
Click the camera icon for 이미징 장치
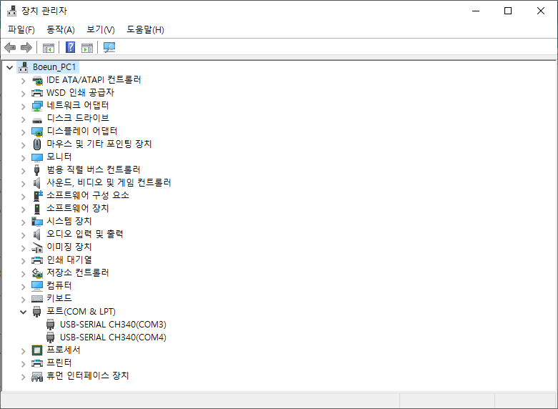click(x=37, y=247)
